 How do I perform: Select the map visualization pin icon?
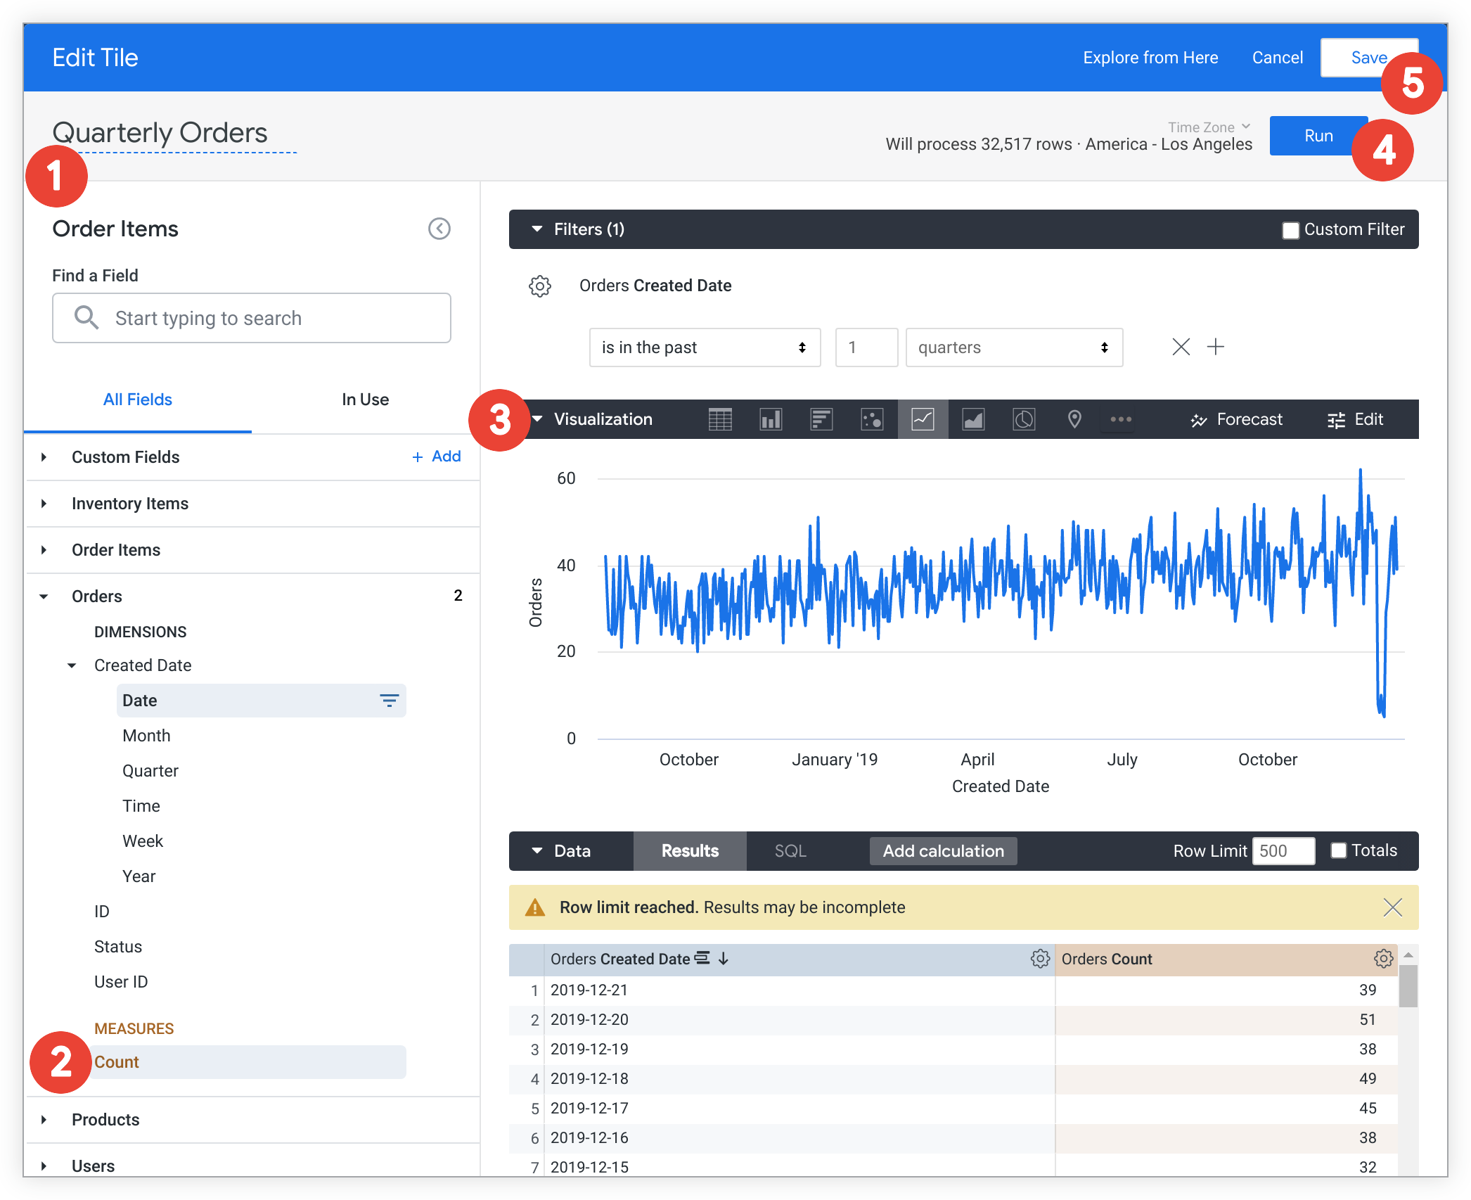1074,419
